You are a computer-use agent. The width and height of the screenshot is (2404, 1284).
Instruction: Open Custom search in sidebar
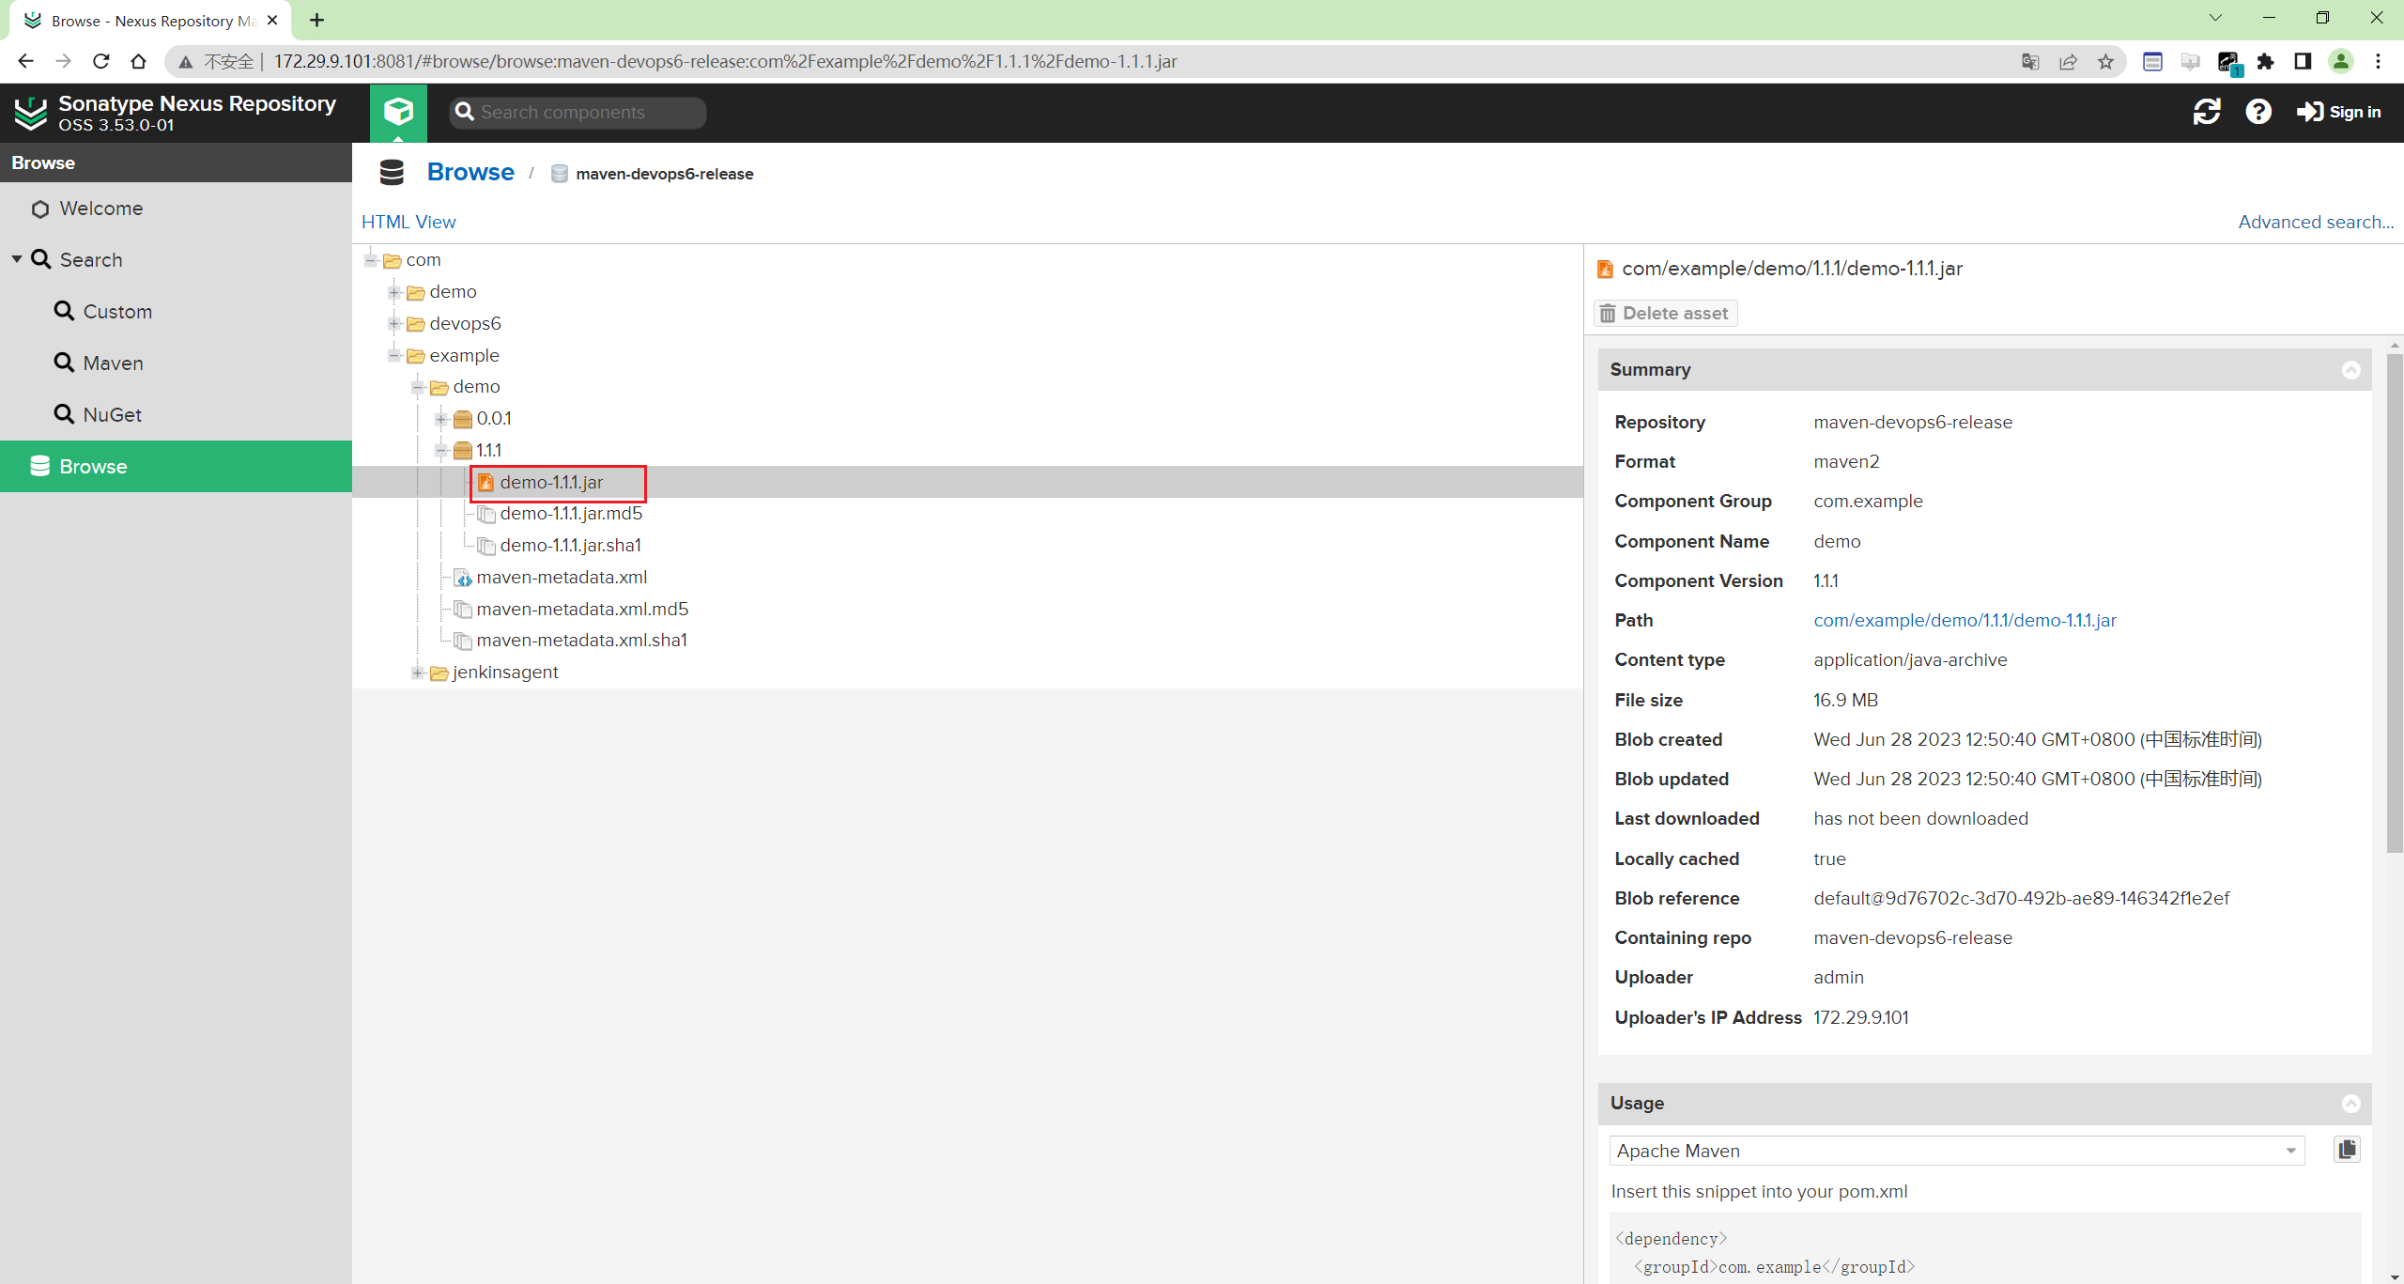pos(116,312)
